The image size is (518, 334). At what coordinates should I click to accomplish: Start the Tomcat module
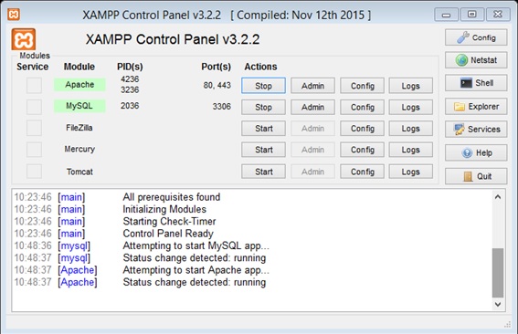[x=263, y=172]
